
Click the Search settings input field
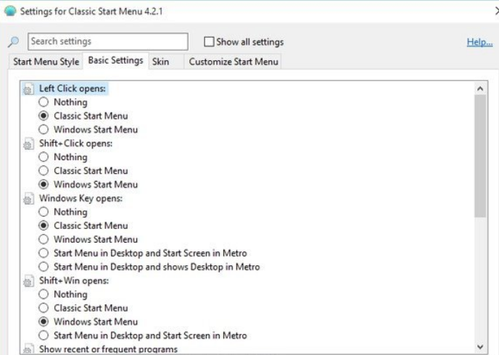108,41
